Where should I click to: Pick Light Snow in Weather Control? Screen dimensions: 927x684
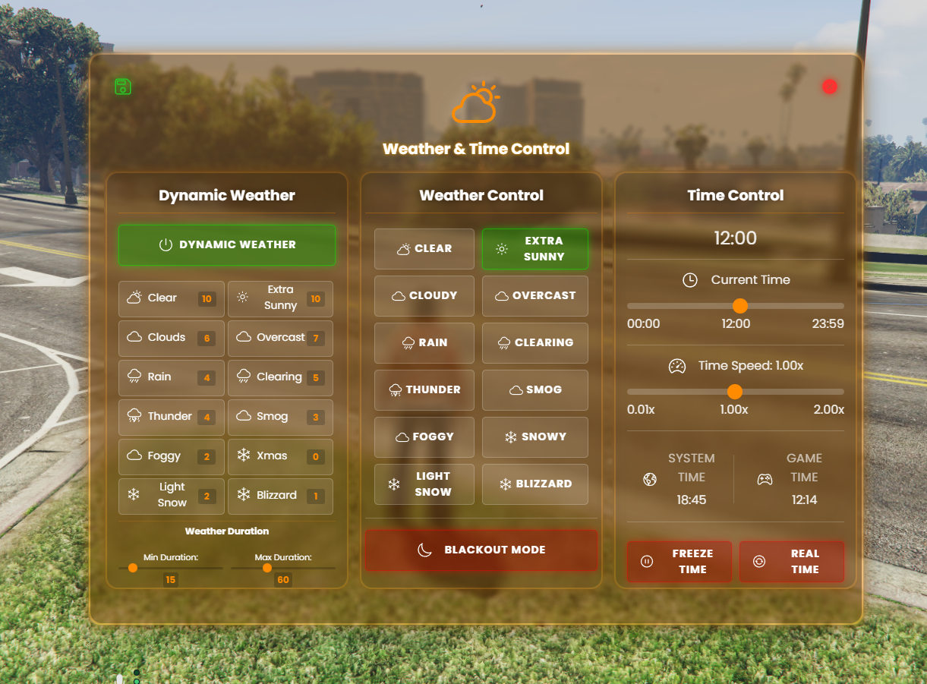click(424, 484)
